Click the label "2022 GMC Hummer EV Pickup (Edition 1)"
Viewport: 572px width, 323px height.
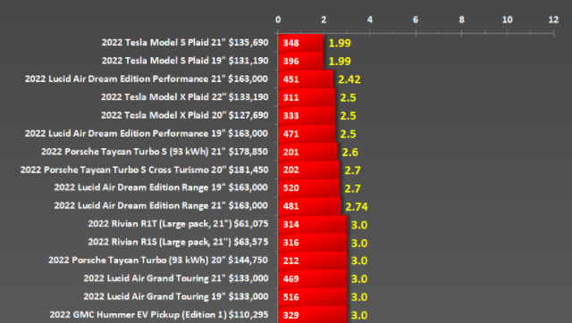tap(138, 315)
